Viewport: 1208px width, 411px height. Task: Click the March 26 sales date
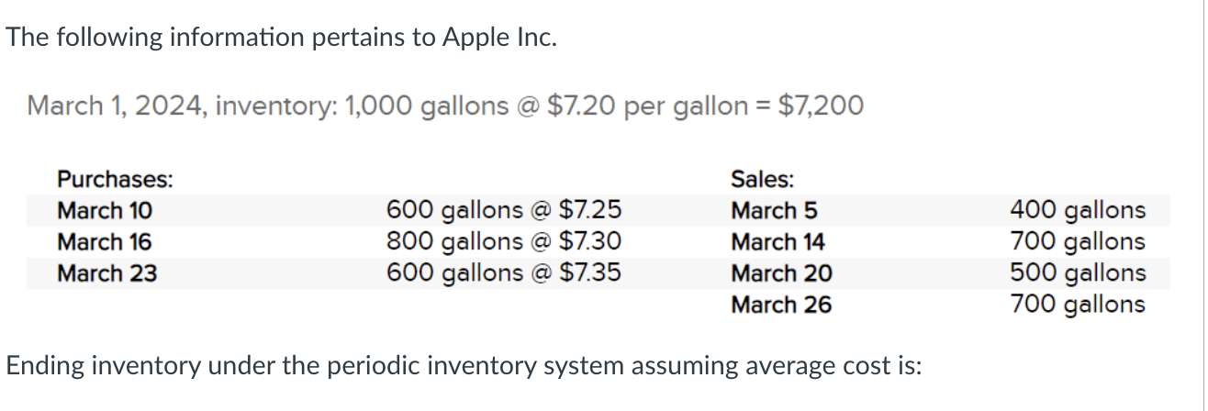781,305
